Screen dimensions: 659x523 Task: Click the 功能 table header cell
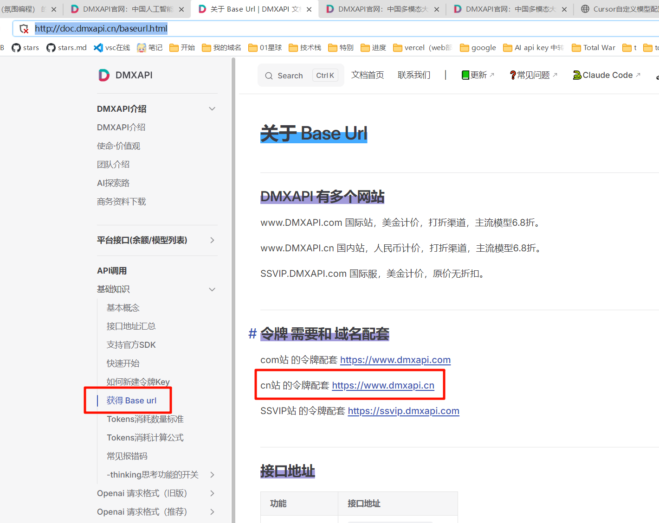coord(299,504)
